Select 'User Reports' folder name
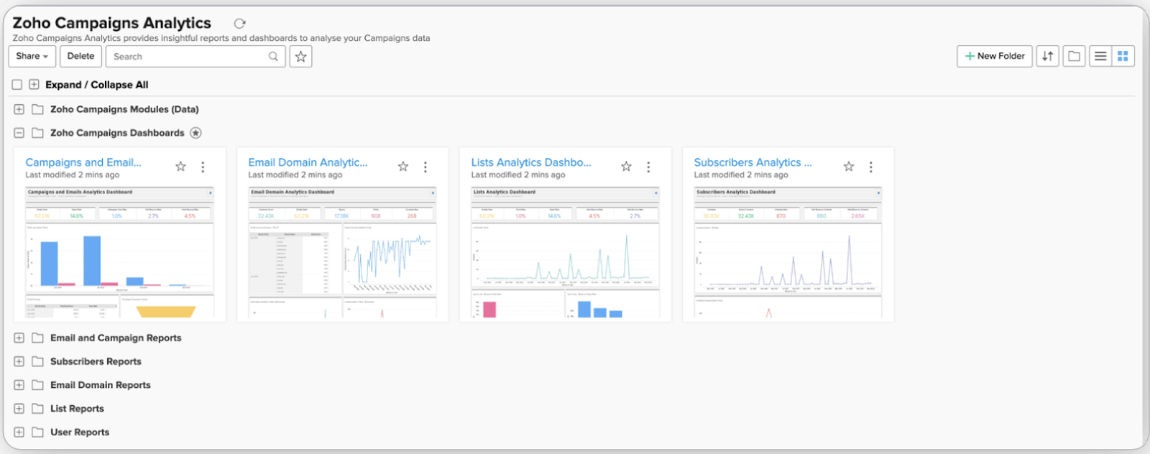 click(80, 432)
